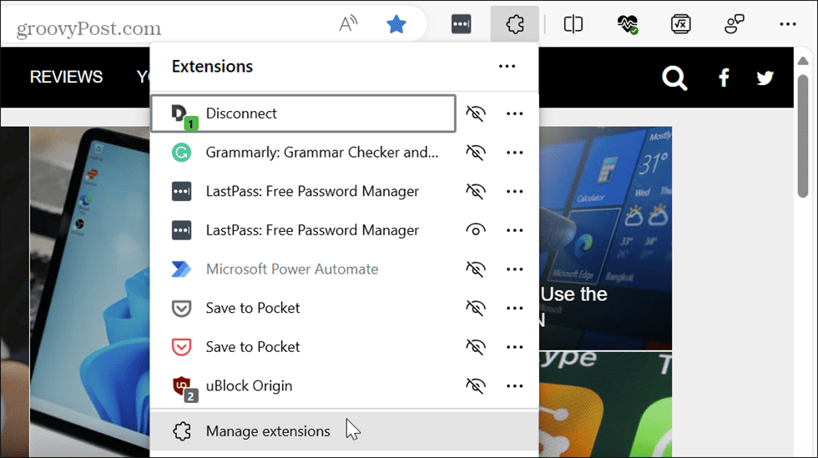Open more actions for Grammarly
The height and width of the screenshot is (458, 818).
(x=515, y=153)
